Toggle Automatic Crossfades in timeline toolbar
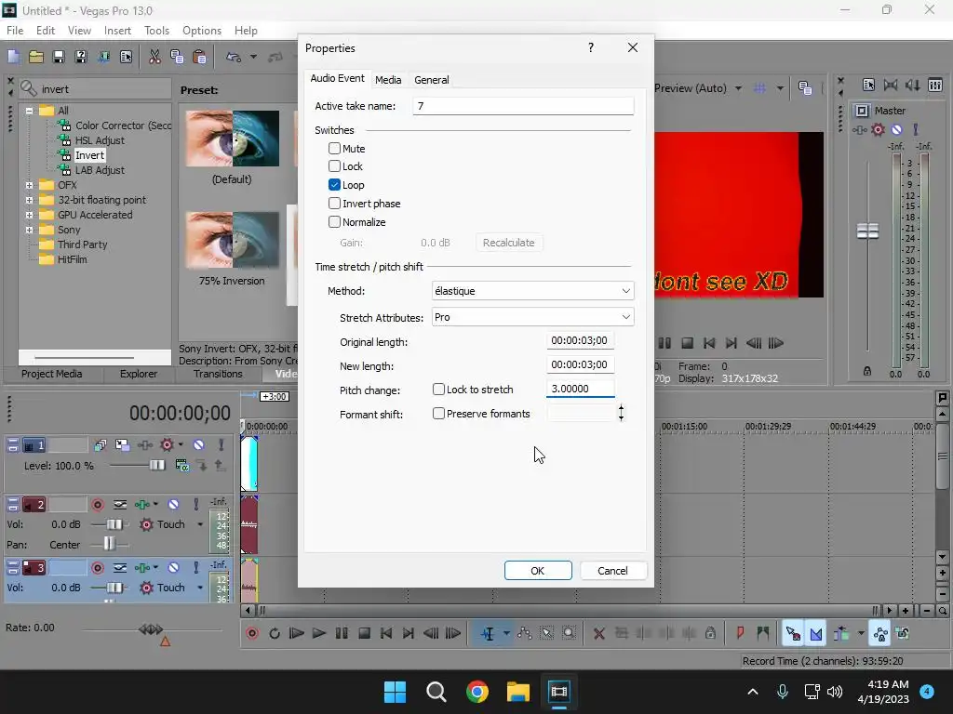953x714 pixels. (x=815, y=634)
